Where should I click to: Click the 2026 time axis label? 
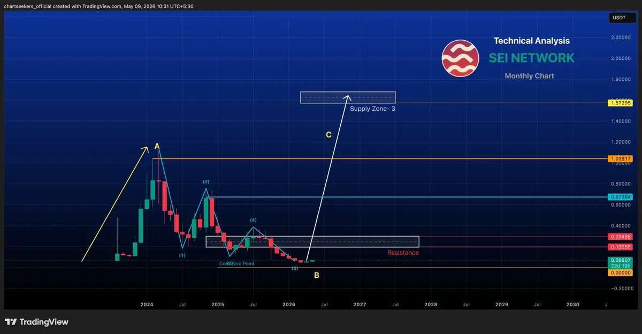point(288,304)
